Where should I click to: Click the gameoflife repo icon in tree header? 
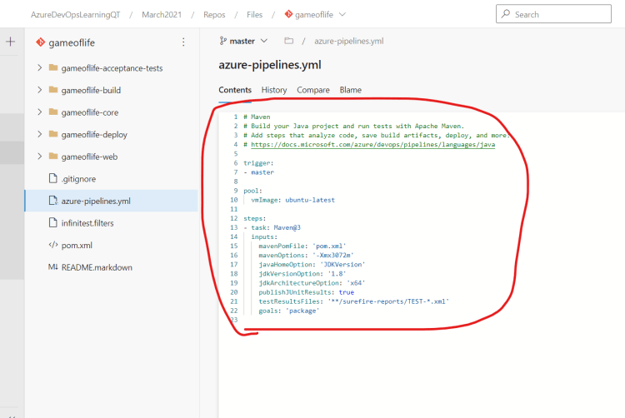point(40,42)
